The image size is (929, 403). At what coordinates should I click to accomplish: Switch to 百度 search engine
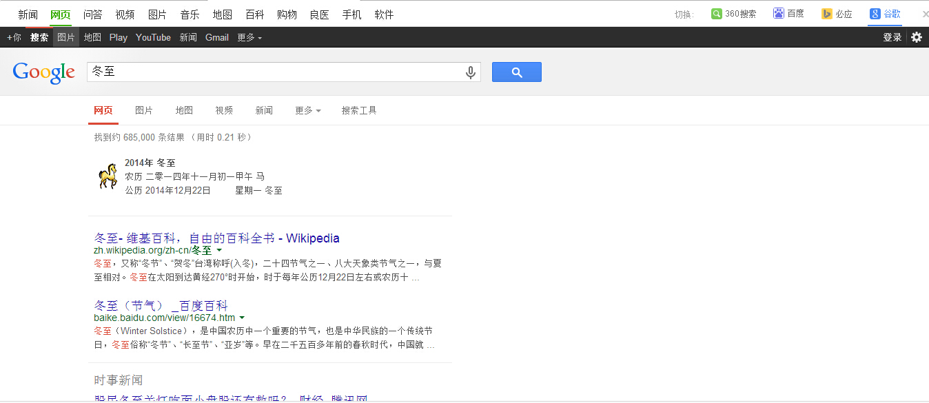pos(788,14)
